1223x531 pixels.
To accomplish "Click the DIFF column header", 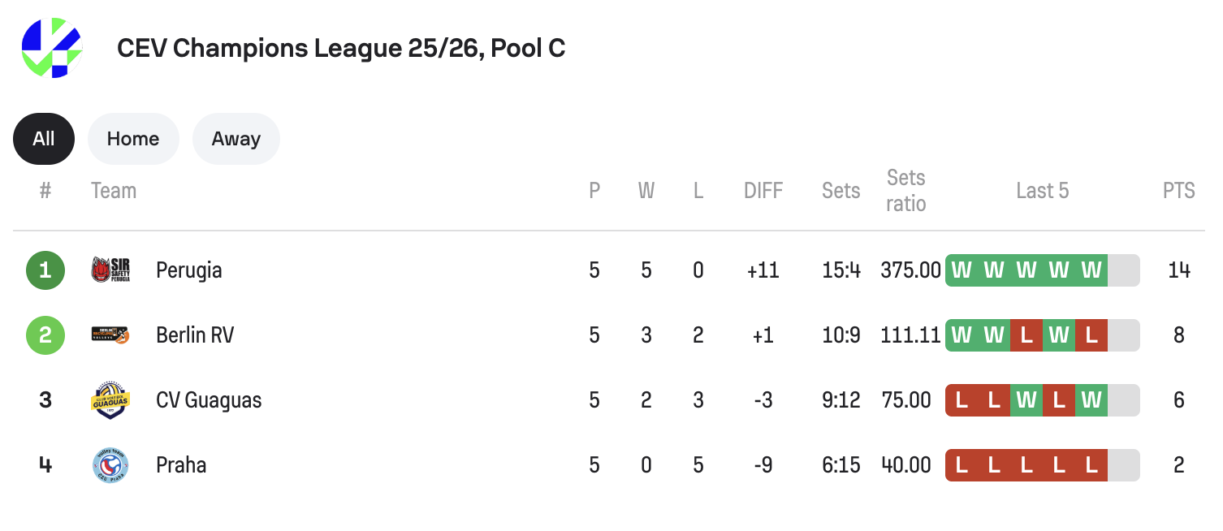I will click(x=763, y=191).
